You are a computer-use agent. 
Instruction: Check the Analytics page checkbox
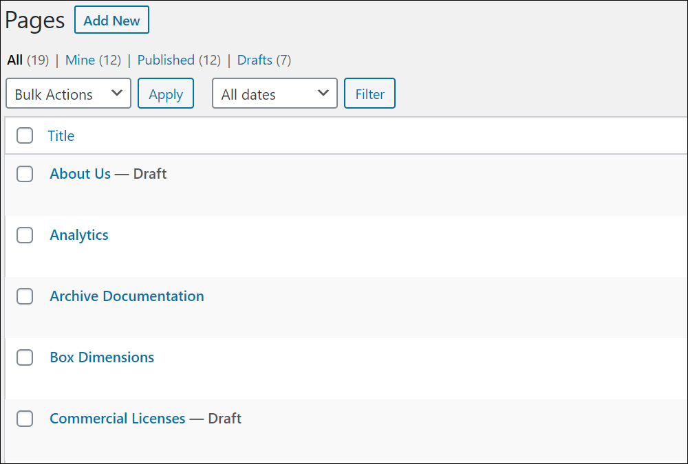pos(25,235)
